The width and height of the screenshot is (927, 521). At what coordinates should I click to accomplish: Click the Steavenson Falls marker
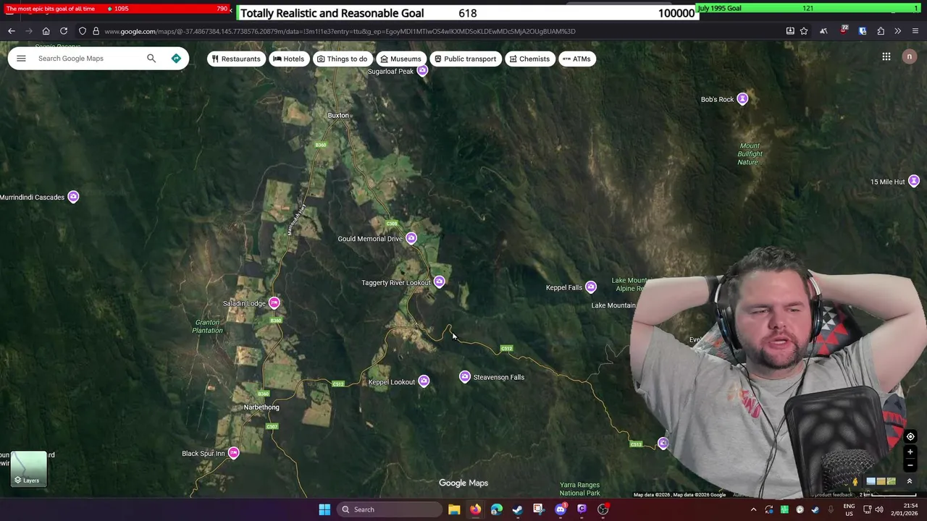pyautogui.click(x=465, y=377)
